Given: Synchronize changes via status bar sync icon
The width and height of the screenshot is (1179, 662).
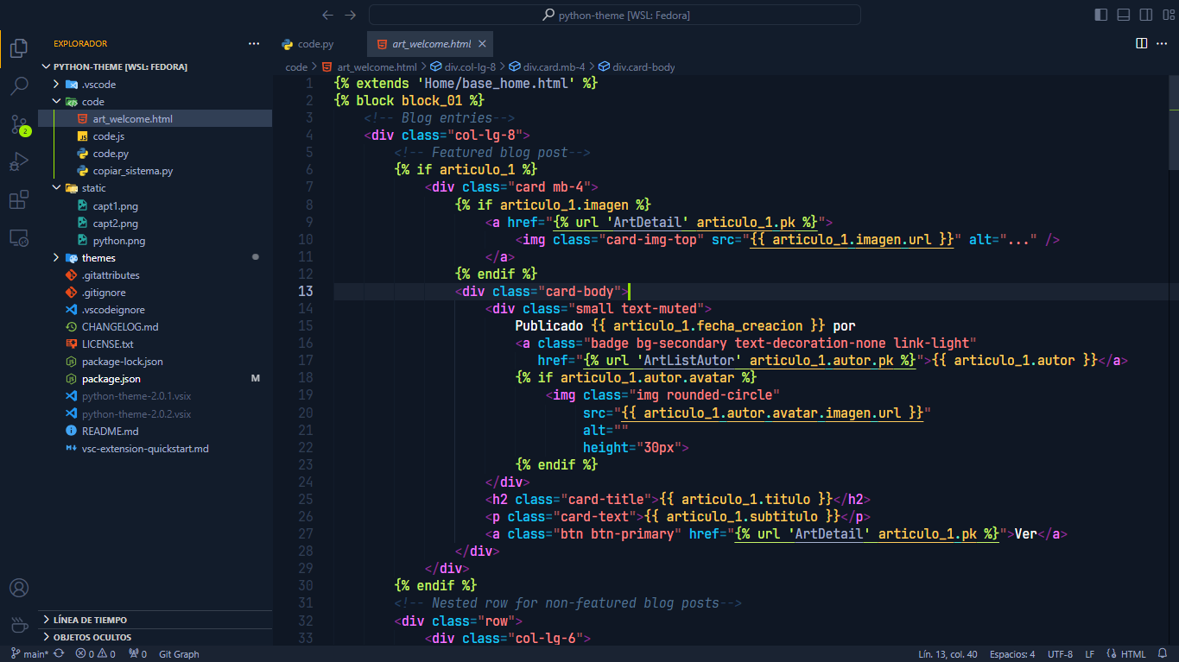Looking at the screenshot, I should point(59,654).
